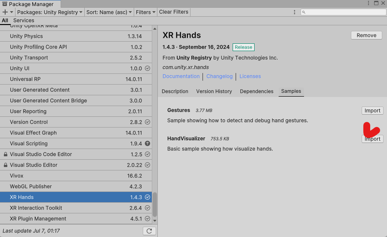The image size is (387, 237).
Task: Click com.unity.xr.hands package name text
Action: coord(186,67)
